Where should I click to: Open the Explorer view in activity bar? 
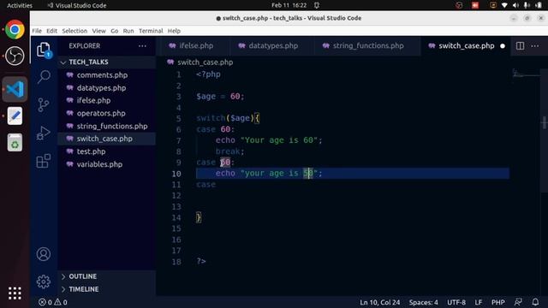point(44,50)
